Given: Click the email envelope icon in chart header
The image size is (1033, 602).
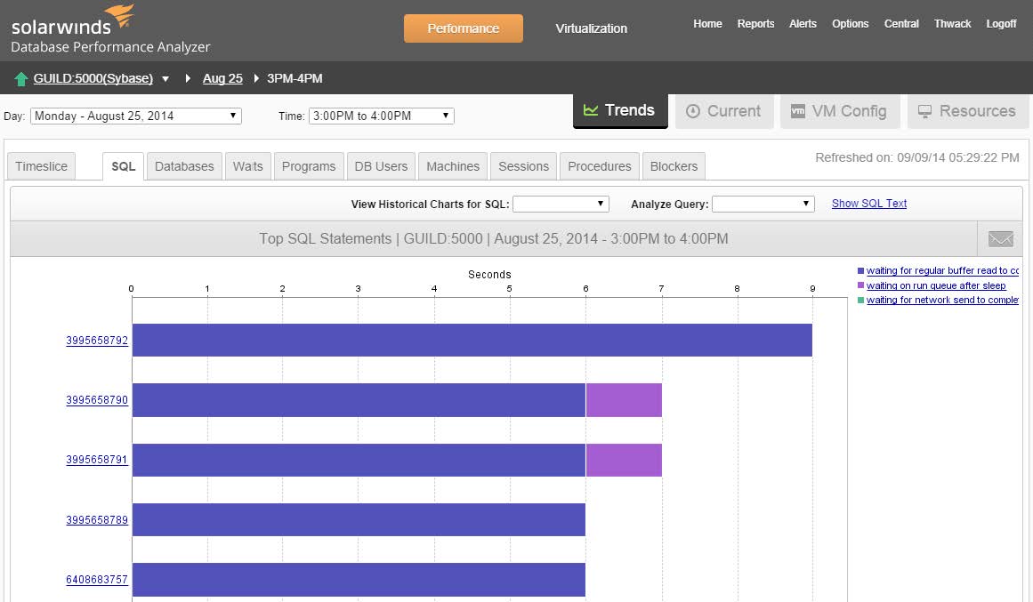Looking at the screenshot, I should (x=1001, y=239).
